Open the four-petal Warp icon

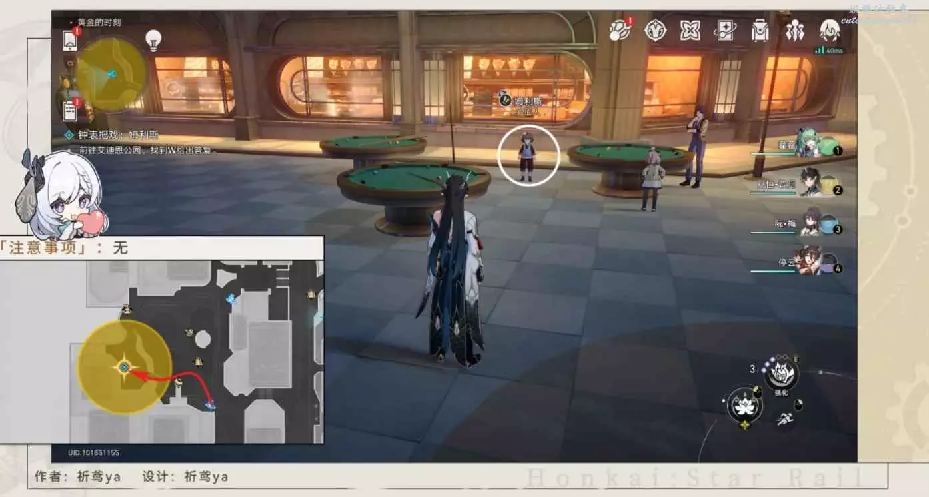690,30
